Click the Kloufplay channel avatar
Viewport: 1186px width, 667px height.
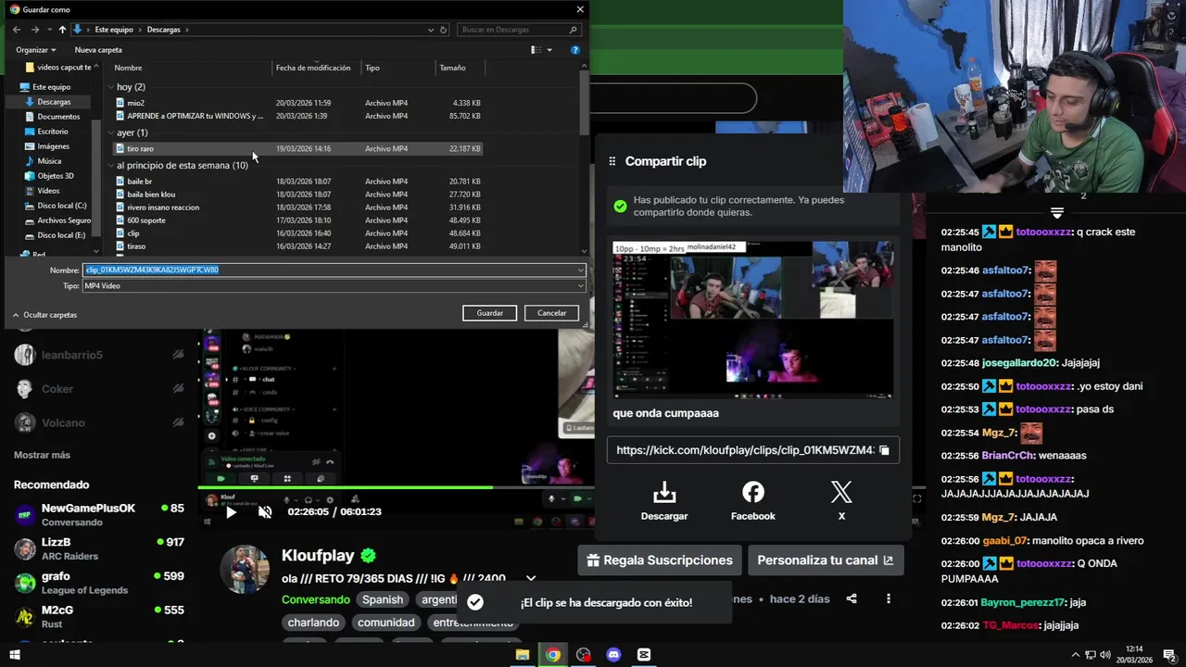pos(245,569)
